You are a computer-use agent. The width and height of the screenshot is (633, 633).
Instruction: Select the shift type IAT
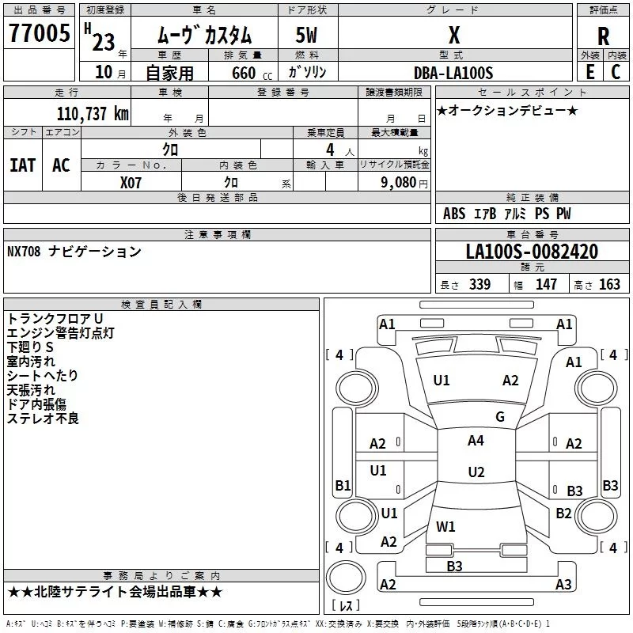23,165
